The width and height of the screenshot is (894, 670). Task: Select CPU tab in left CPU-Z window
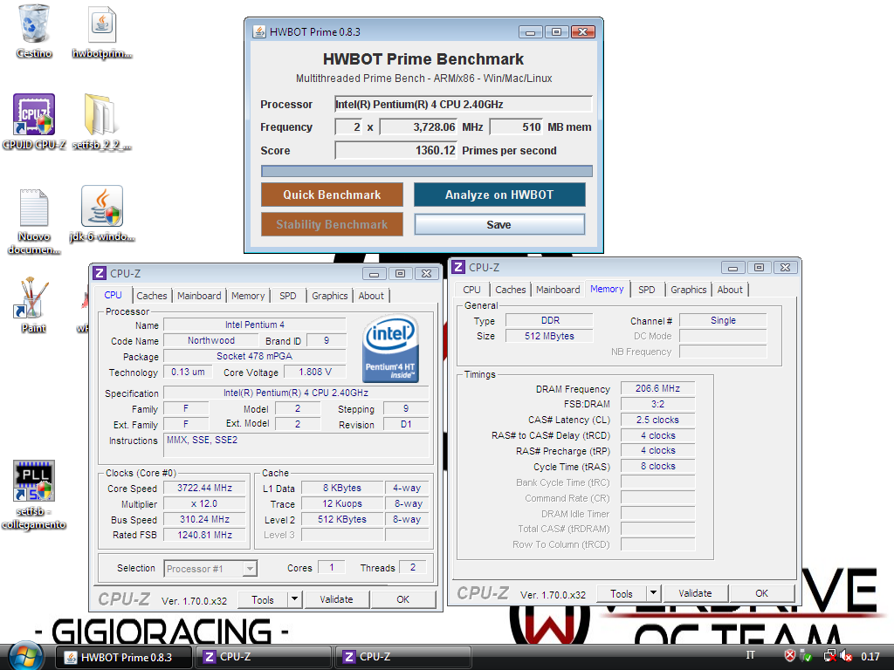113,295
